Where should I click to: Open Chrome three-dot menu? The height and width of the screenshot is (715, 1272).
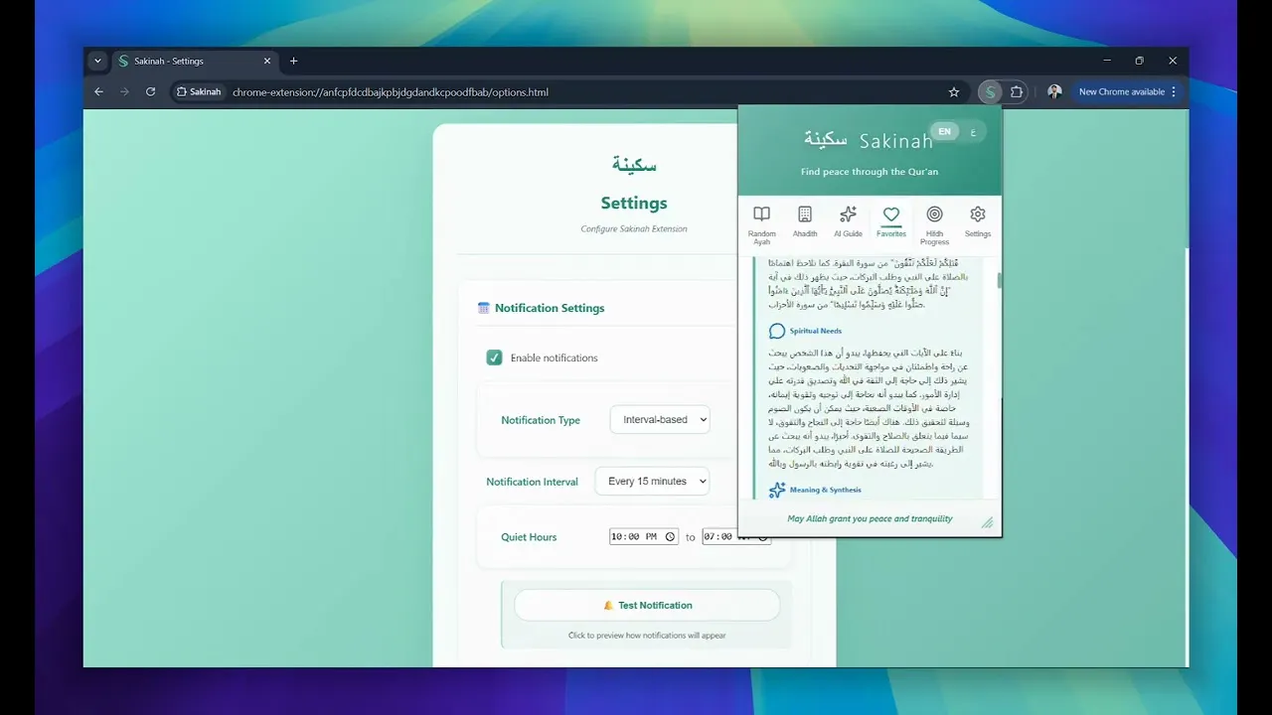[x=1174, y=92]
